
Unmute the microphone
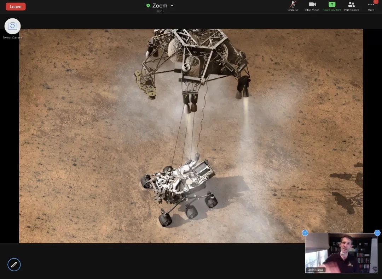pos(293,6)
